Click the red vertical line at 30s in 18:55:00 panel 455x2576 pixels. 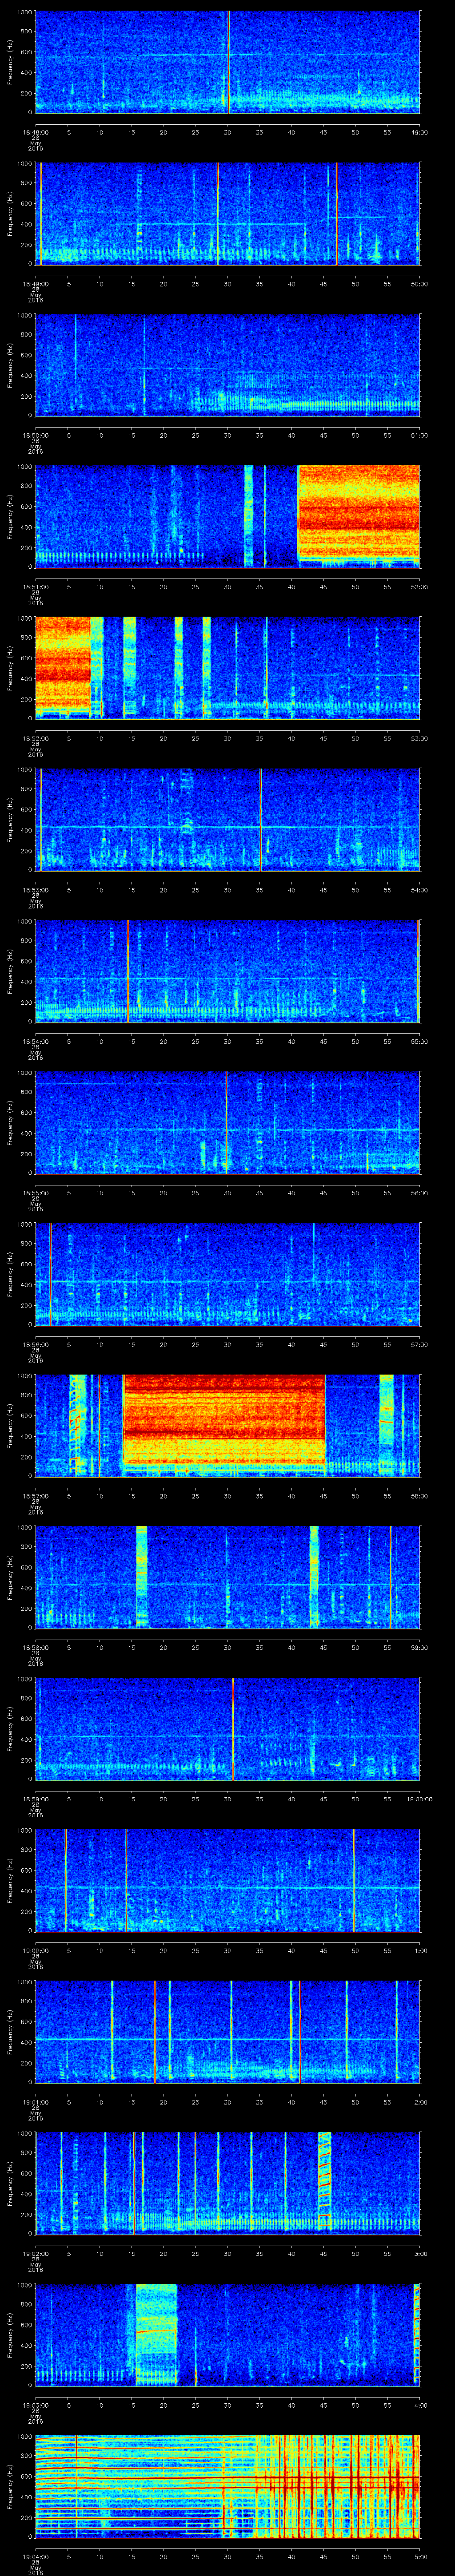pyautogui.click(x=227, y=1122)
